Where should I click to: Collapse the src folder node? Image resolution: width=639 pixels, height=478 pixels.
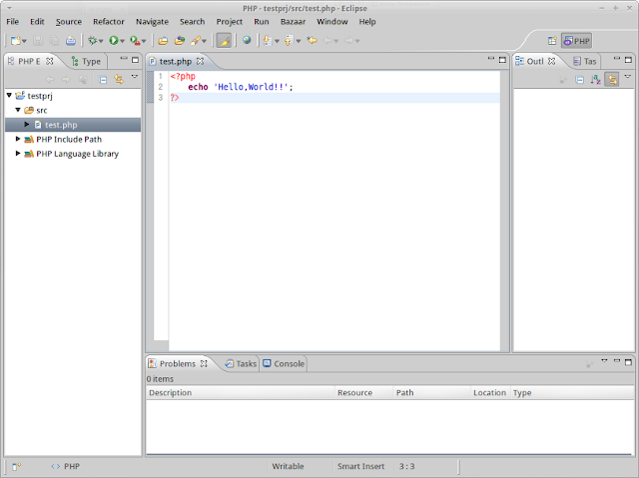(18, 110)
